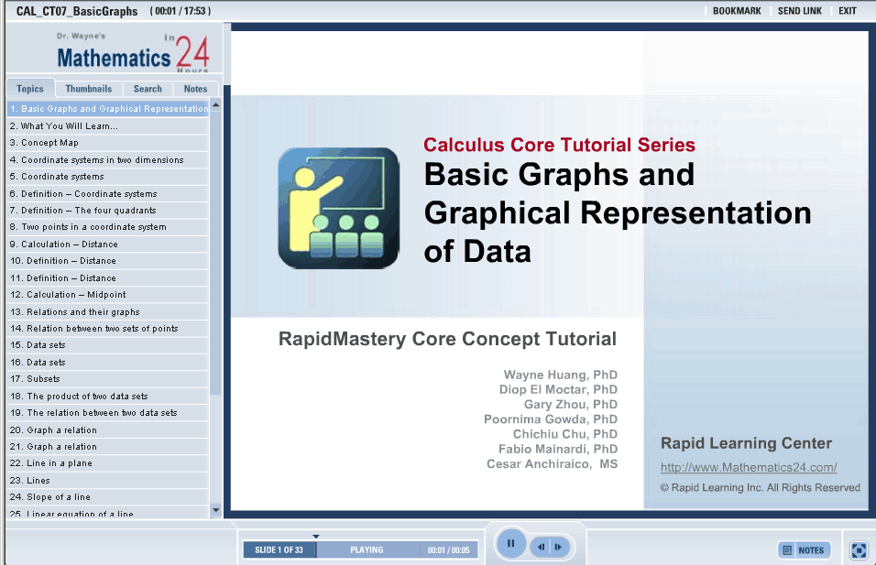Click the 00:01 / 00:05 slide timer
876x565 pixels.
(x=449, y=550)
